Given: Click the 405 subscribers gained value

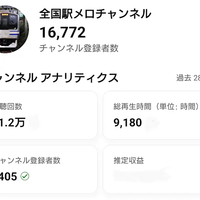Looking at the screenshot, I should pyautogui.click(x=9, y=176).
